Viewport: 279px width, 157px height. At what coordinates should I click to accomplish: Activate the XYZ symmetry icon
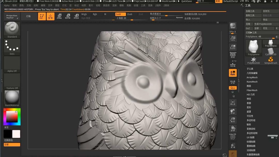232,88
